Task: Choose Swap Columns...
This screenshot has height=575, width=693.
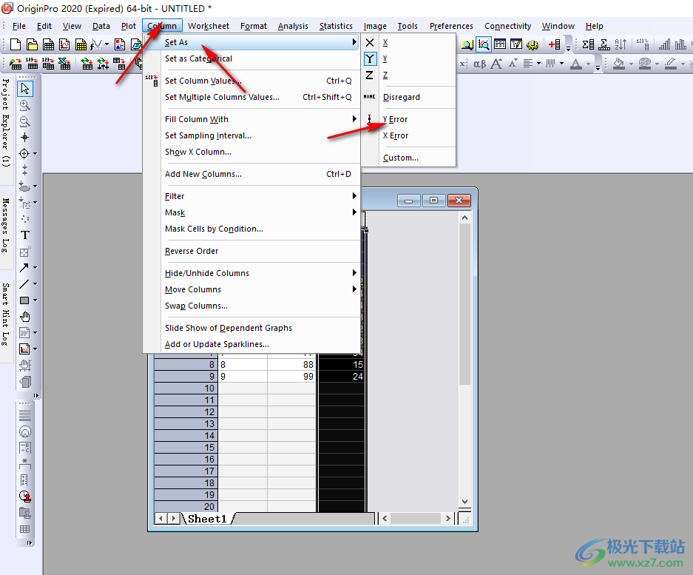Action: (x=251, y=306)
